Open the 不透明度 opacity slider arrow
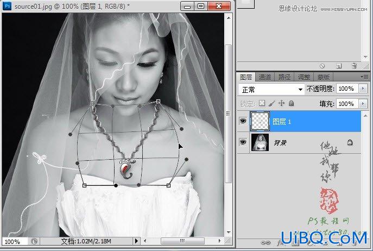Image resolution: width=373 pixels, height=251 pixels. [x=363, y=89]
